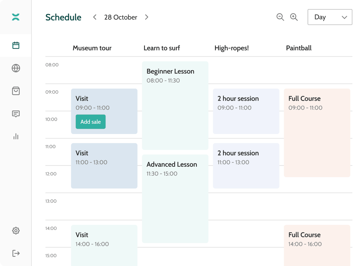360x266 pixels.
Task: Open the shopping bag sidebar icon
Action: [16, 91]
